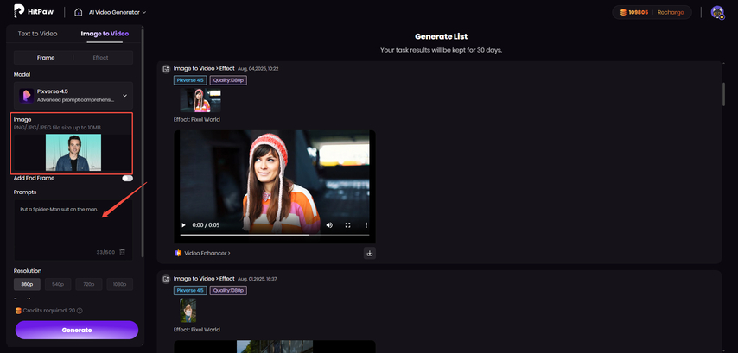Select 720p resolution option

88,284
